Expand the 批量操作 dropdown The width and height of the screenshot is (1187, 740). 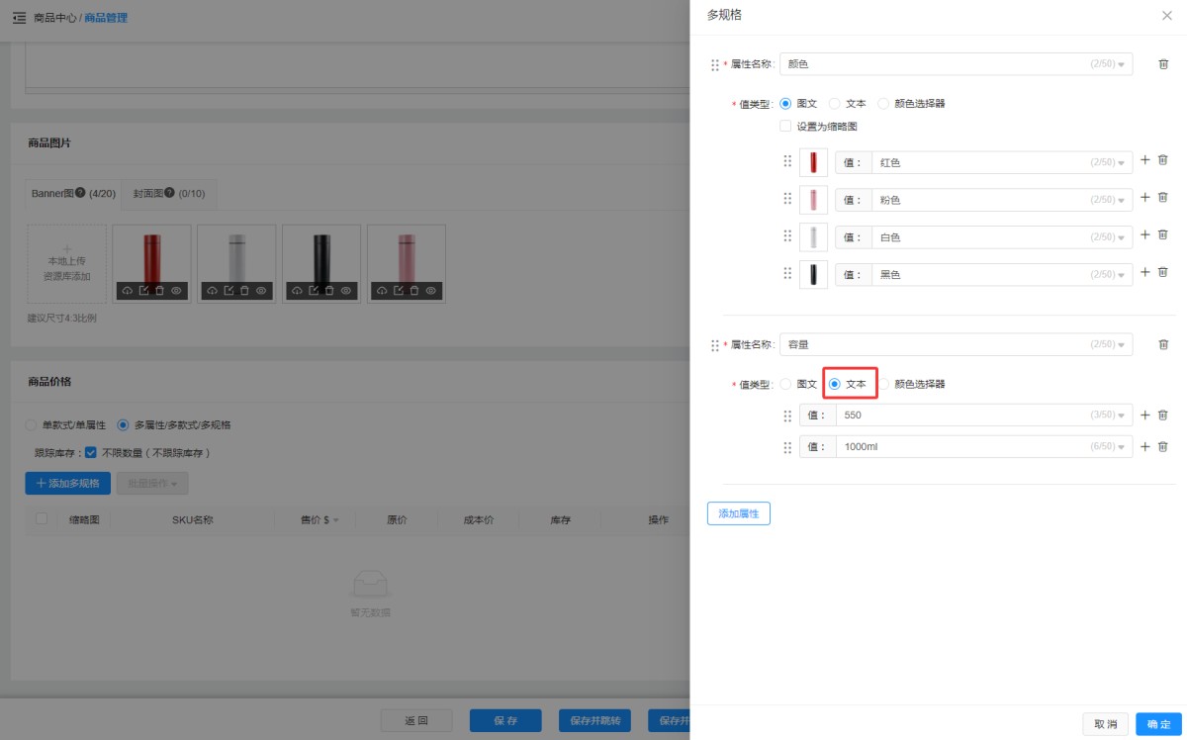point(152,484)
